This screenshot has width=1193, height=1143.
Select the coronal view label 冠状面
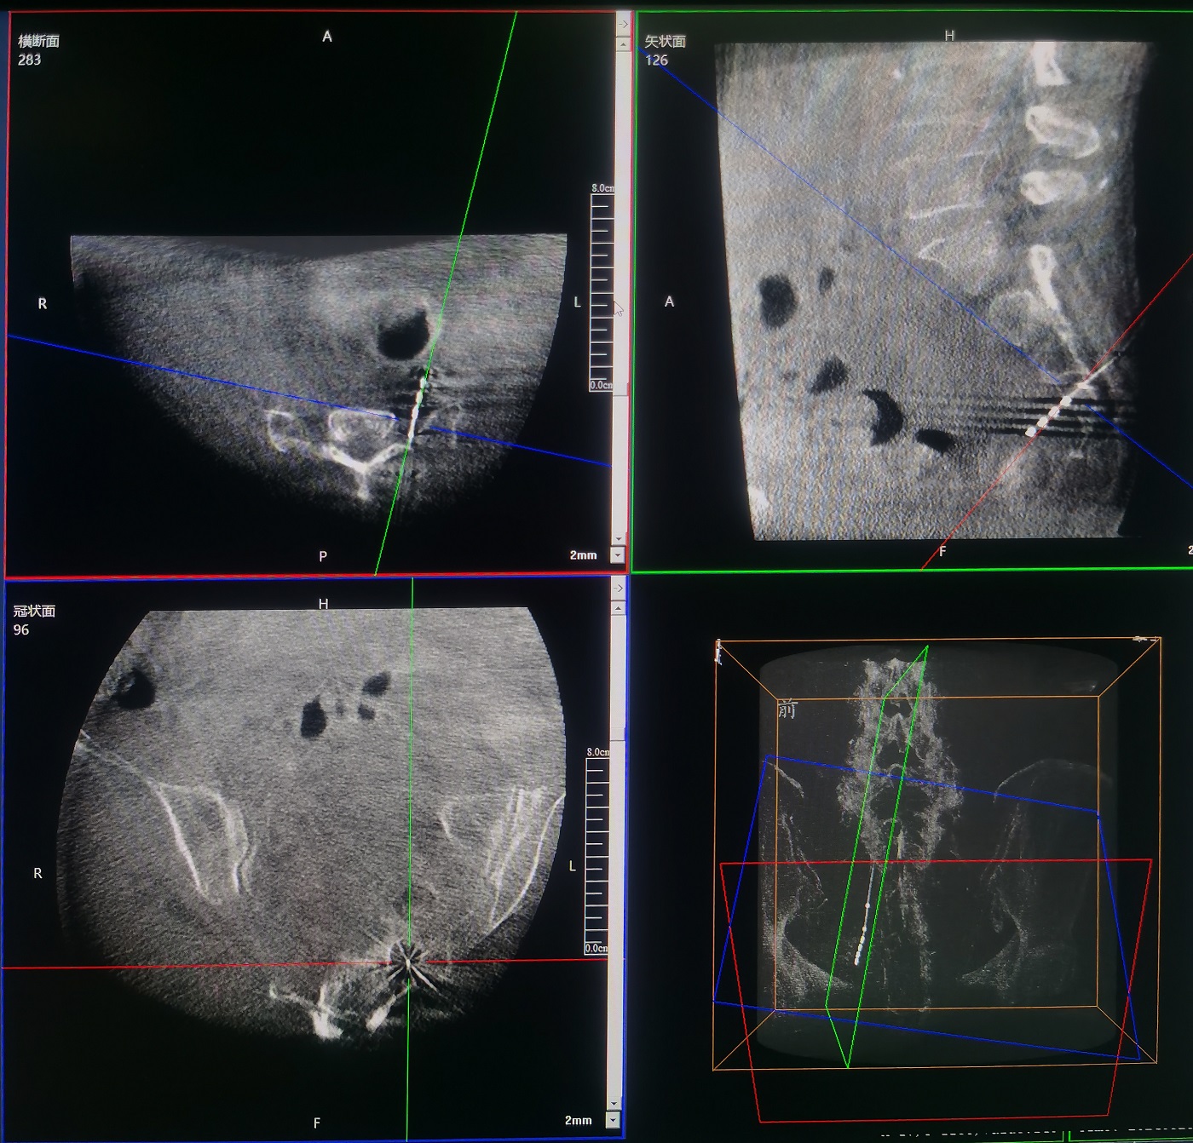34,611
